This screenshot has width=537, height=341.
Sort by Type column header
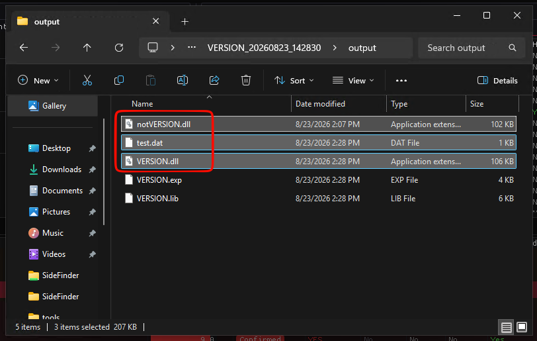[x=399, y=104]
